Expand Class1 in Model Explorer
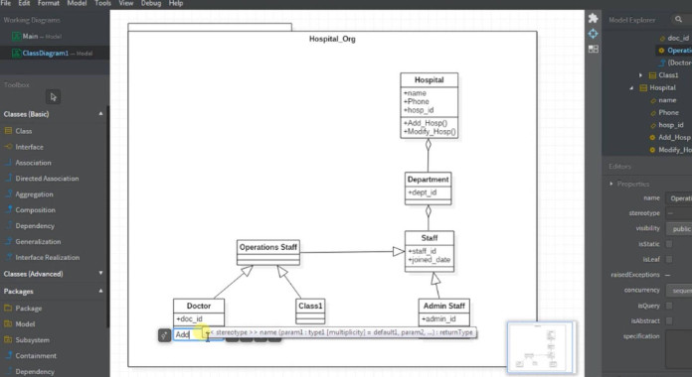This screenshot has width=692, height=377. [x=641, y=75]
